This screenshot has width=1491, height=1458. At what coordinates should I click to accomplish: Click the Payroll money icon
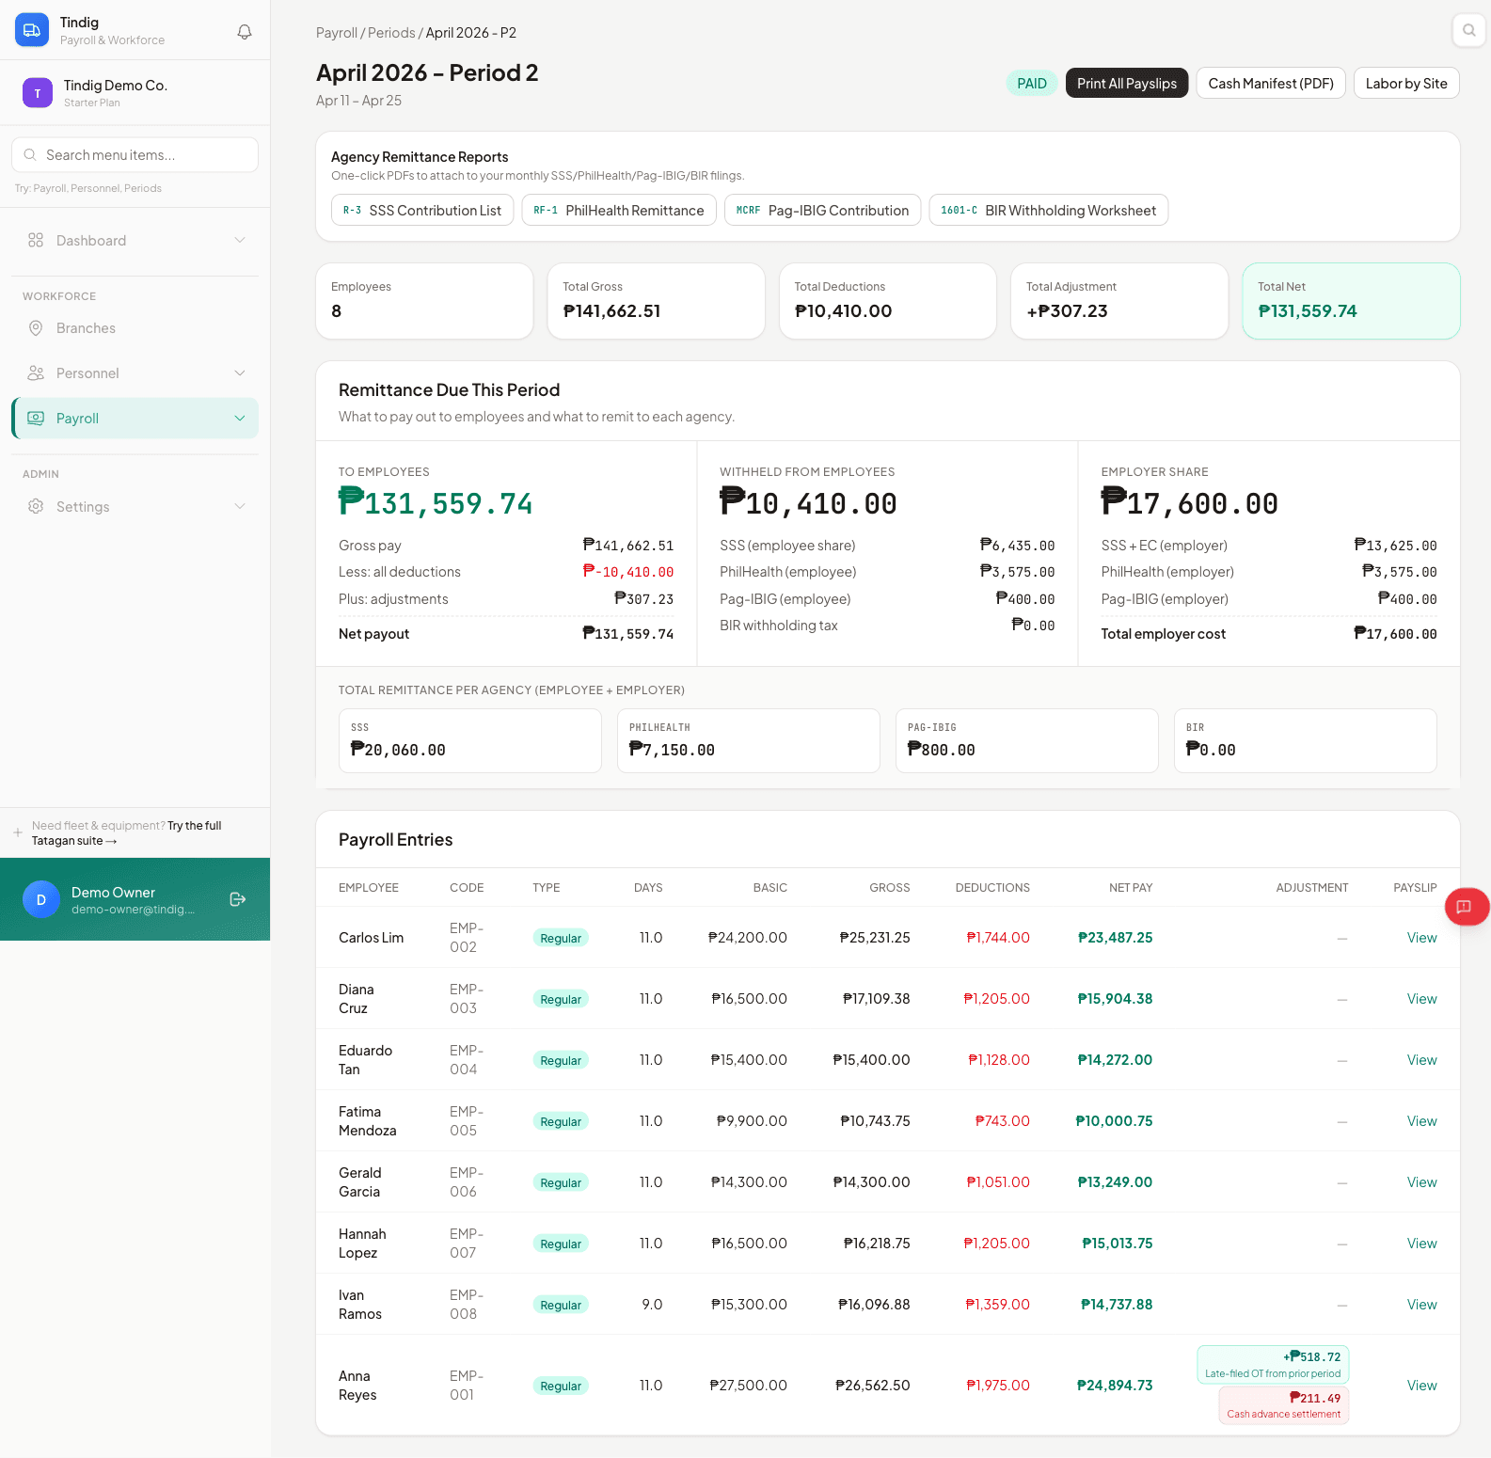36,418
